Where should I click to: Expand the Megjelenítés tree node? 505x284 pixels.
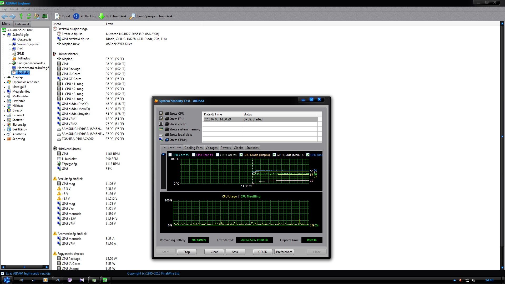click(4, 92)
